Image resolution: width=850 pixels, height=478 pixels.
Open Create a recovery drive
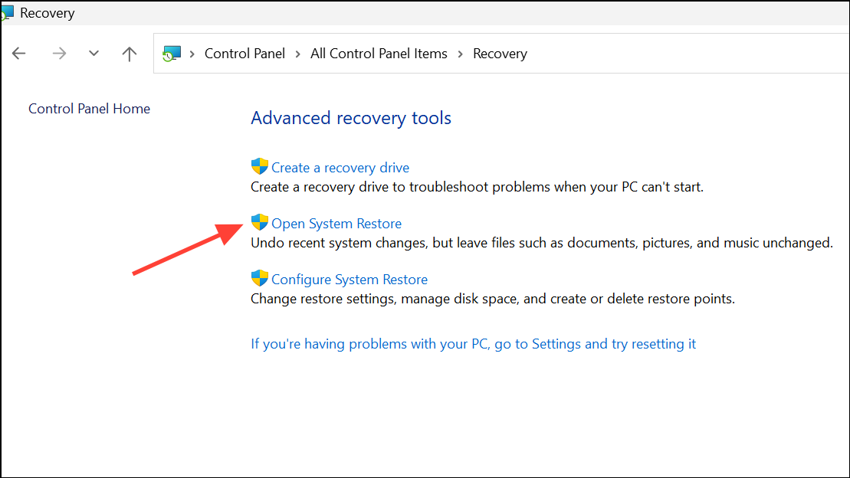click(x=340, y=166)
